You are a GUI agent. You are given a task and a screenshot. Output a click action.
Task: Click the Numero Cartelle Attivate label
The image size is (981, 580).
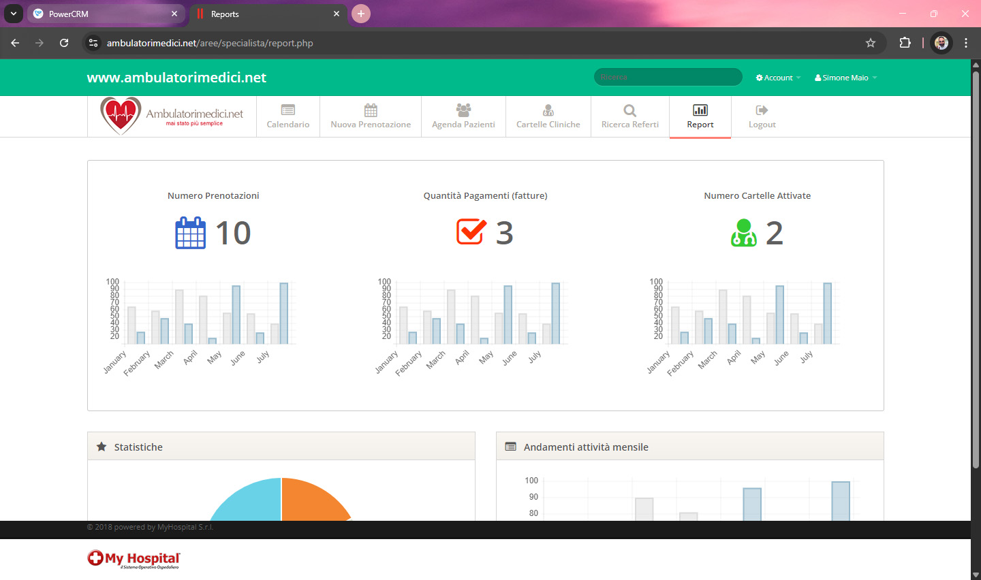758,195
